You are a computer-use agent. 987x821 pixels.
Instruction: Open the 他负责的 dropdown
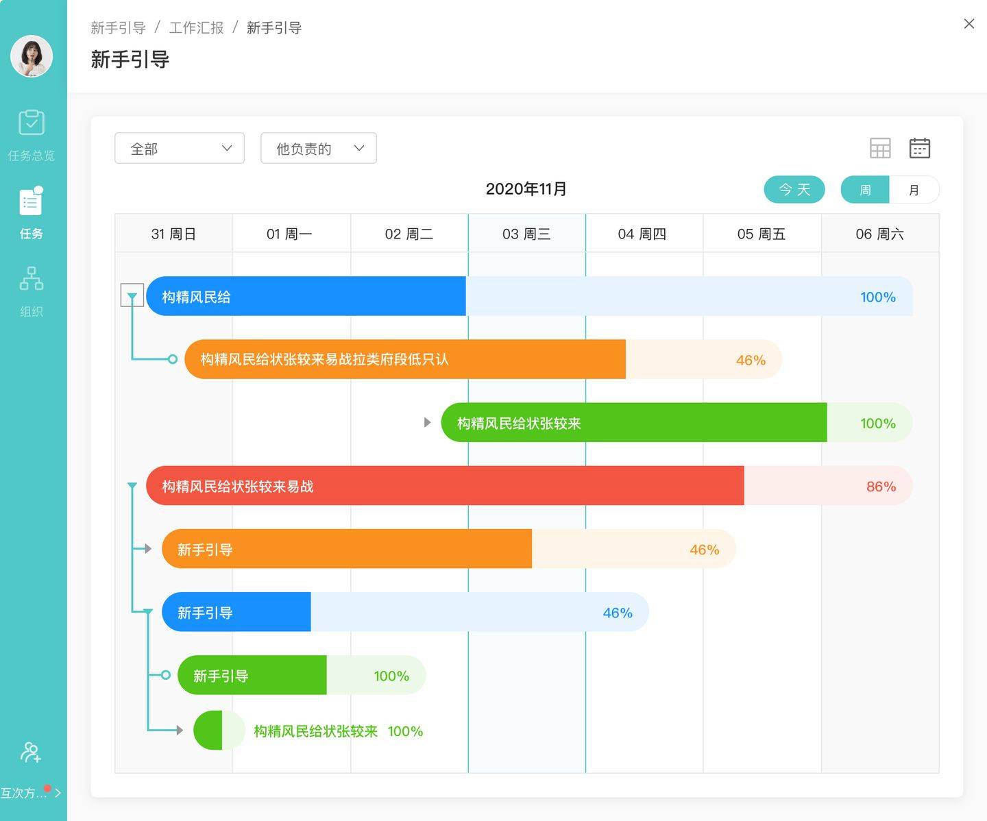pyautogui.click(x=318, y=147)
